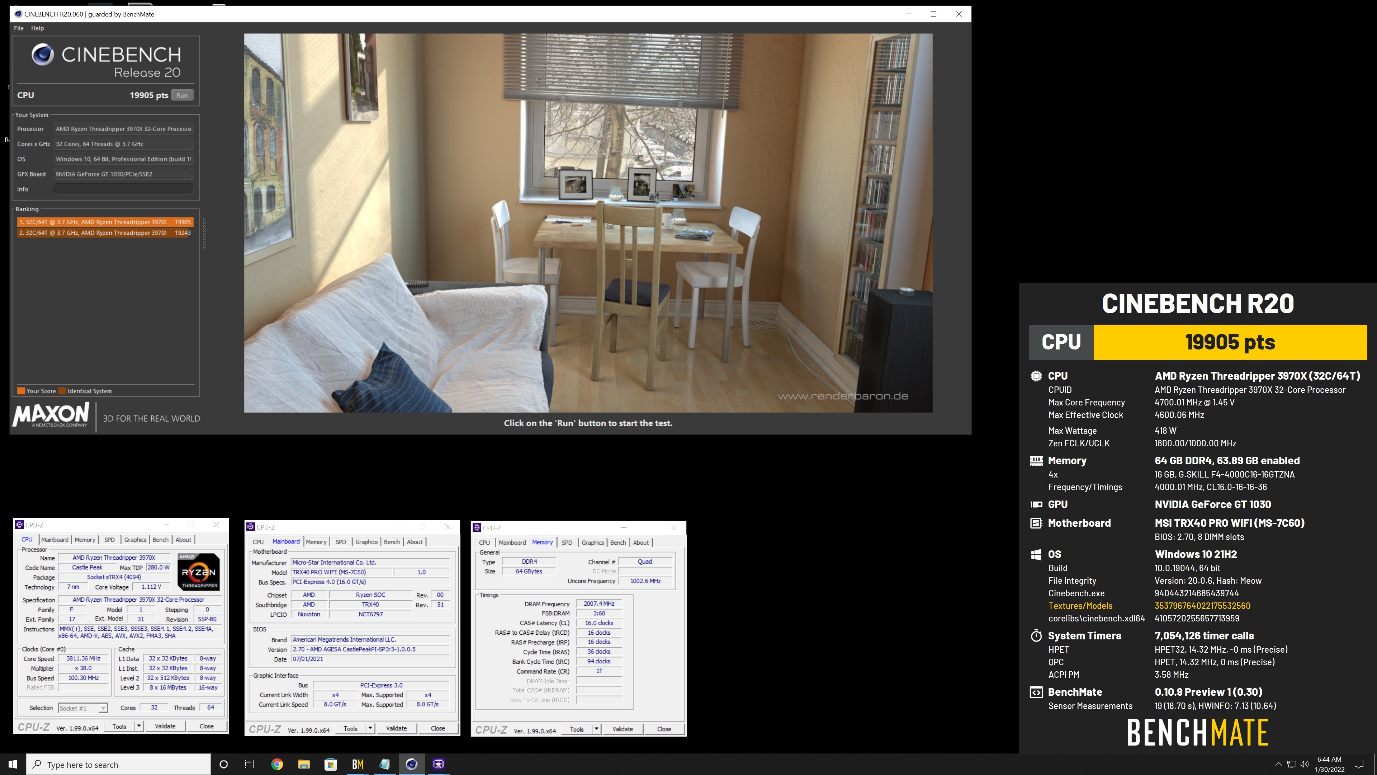The height and width of the screenshot is (775, 1377).
Task: Click the CPU-Z CPU window title icon
Action: 20,525
